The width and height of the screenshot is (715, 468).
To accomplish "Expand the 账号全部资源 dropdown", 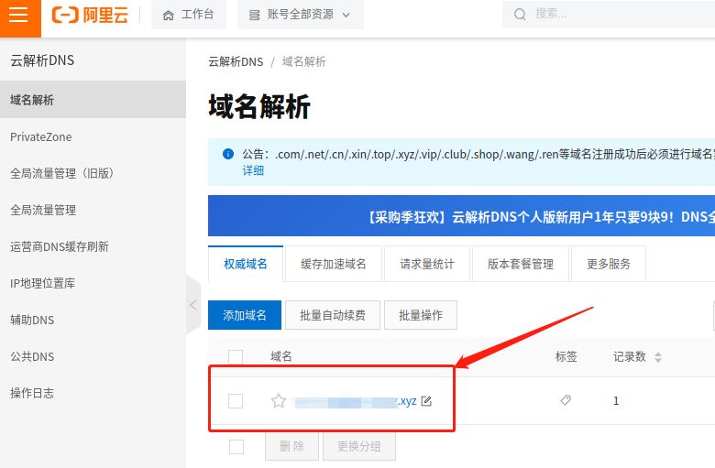I will pos(346,15).
